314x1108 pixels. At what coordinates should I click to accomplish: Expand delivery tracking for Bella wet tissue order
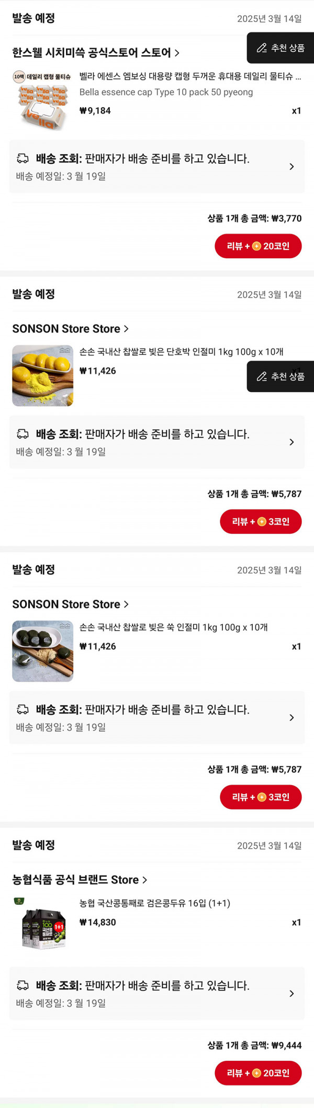point(291,167)
